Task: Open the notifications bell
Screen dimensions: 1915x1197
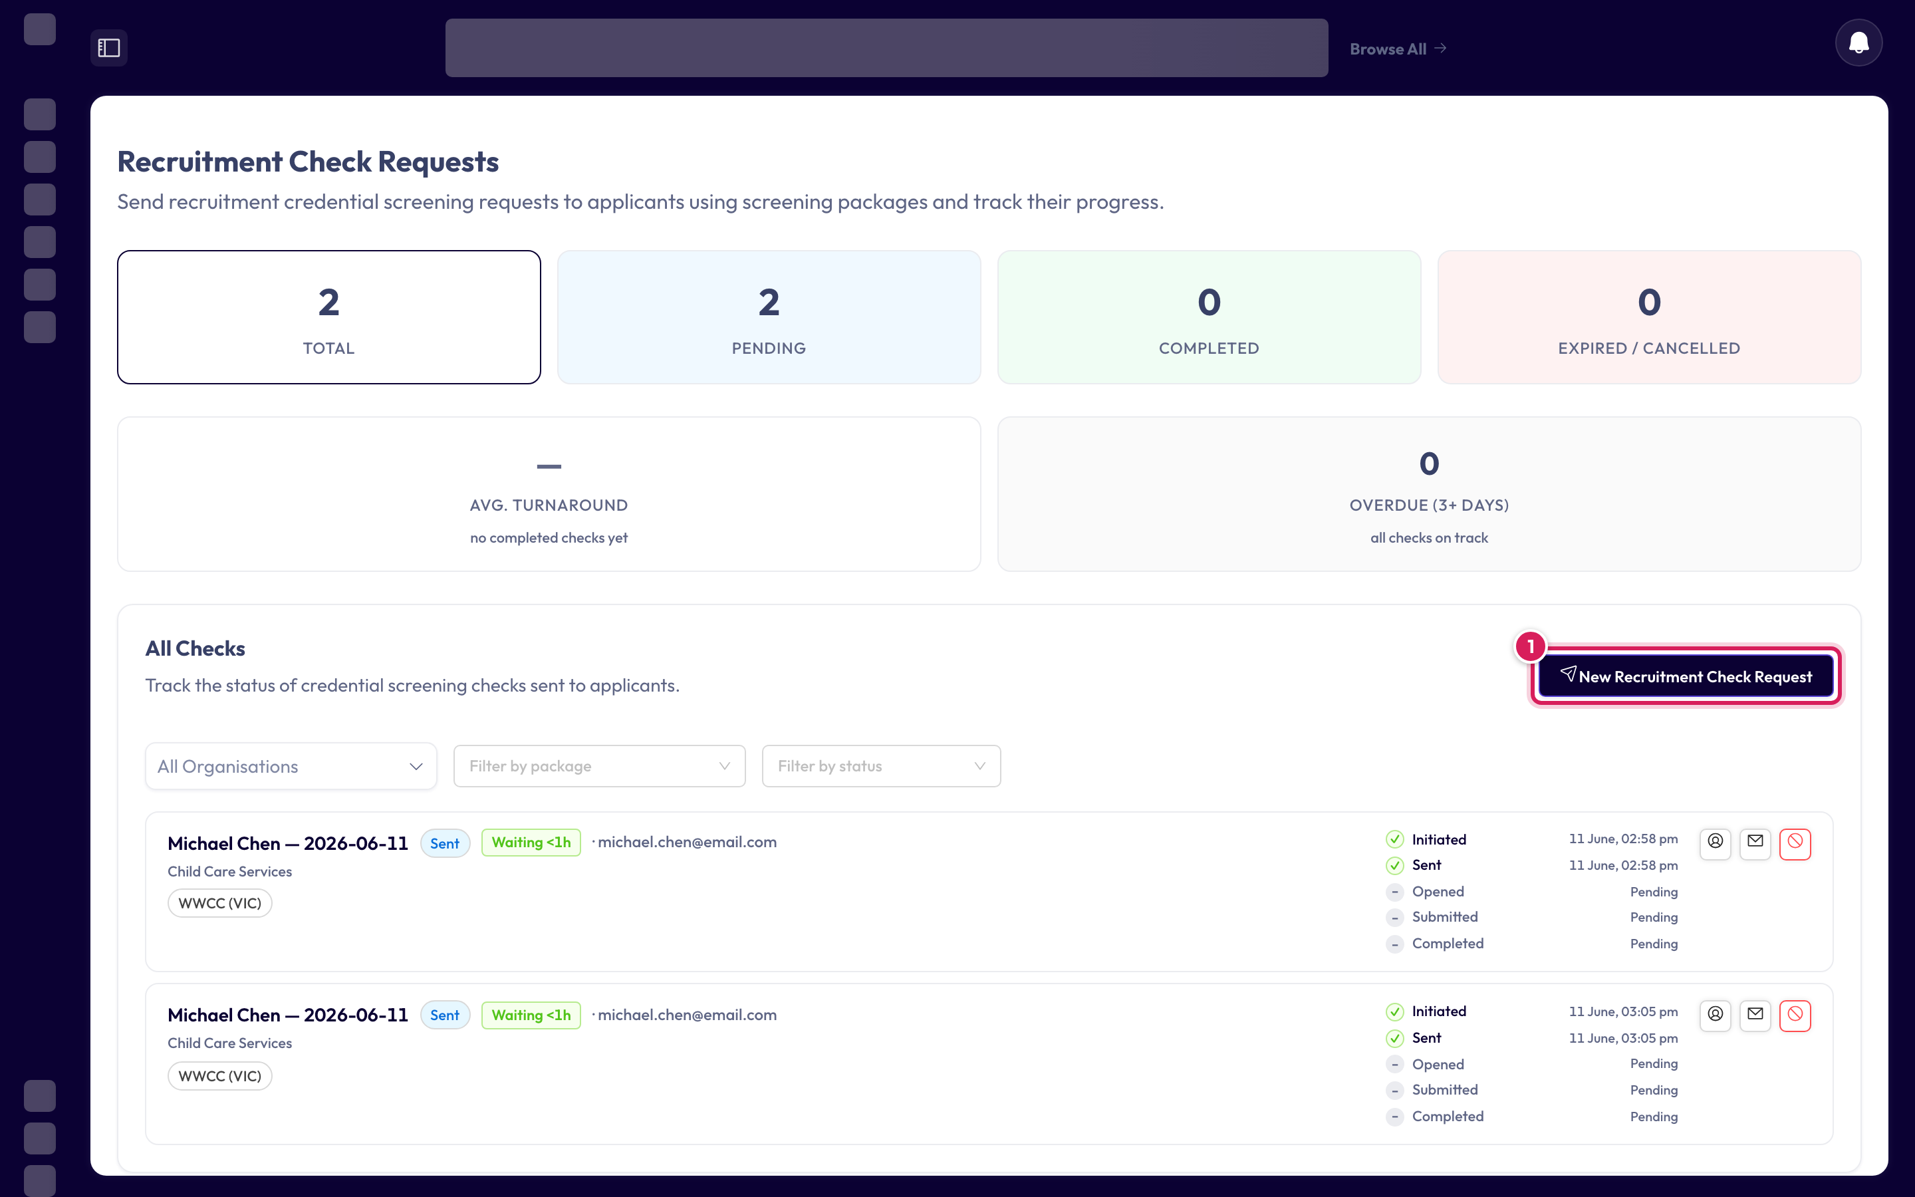Action: [x=1858, y=43]
